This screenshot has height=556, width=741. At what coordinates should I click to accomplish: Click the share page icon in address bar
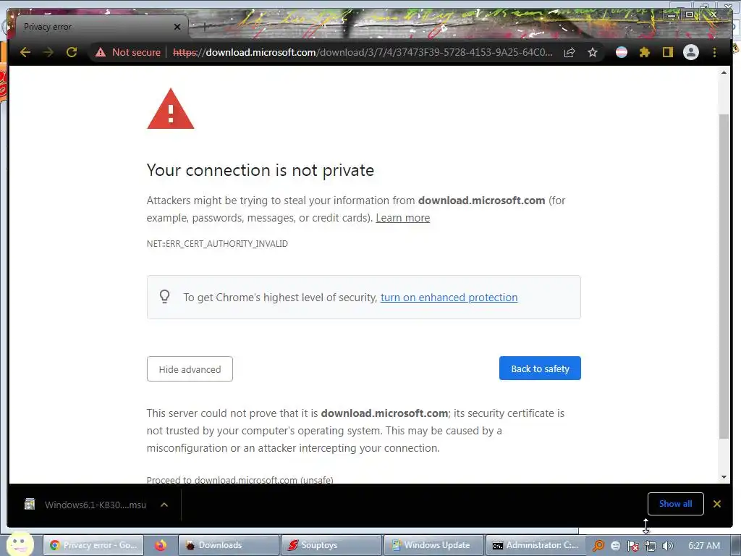click(x=569, y=52)
